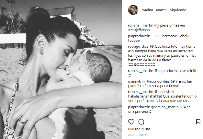Screen dimensions: 203x139
Task: Save the post with the bookmark icon
Action: (x=198, y=122)
